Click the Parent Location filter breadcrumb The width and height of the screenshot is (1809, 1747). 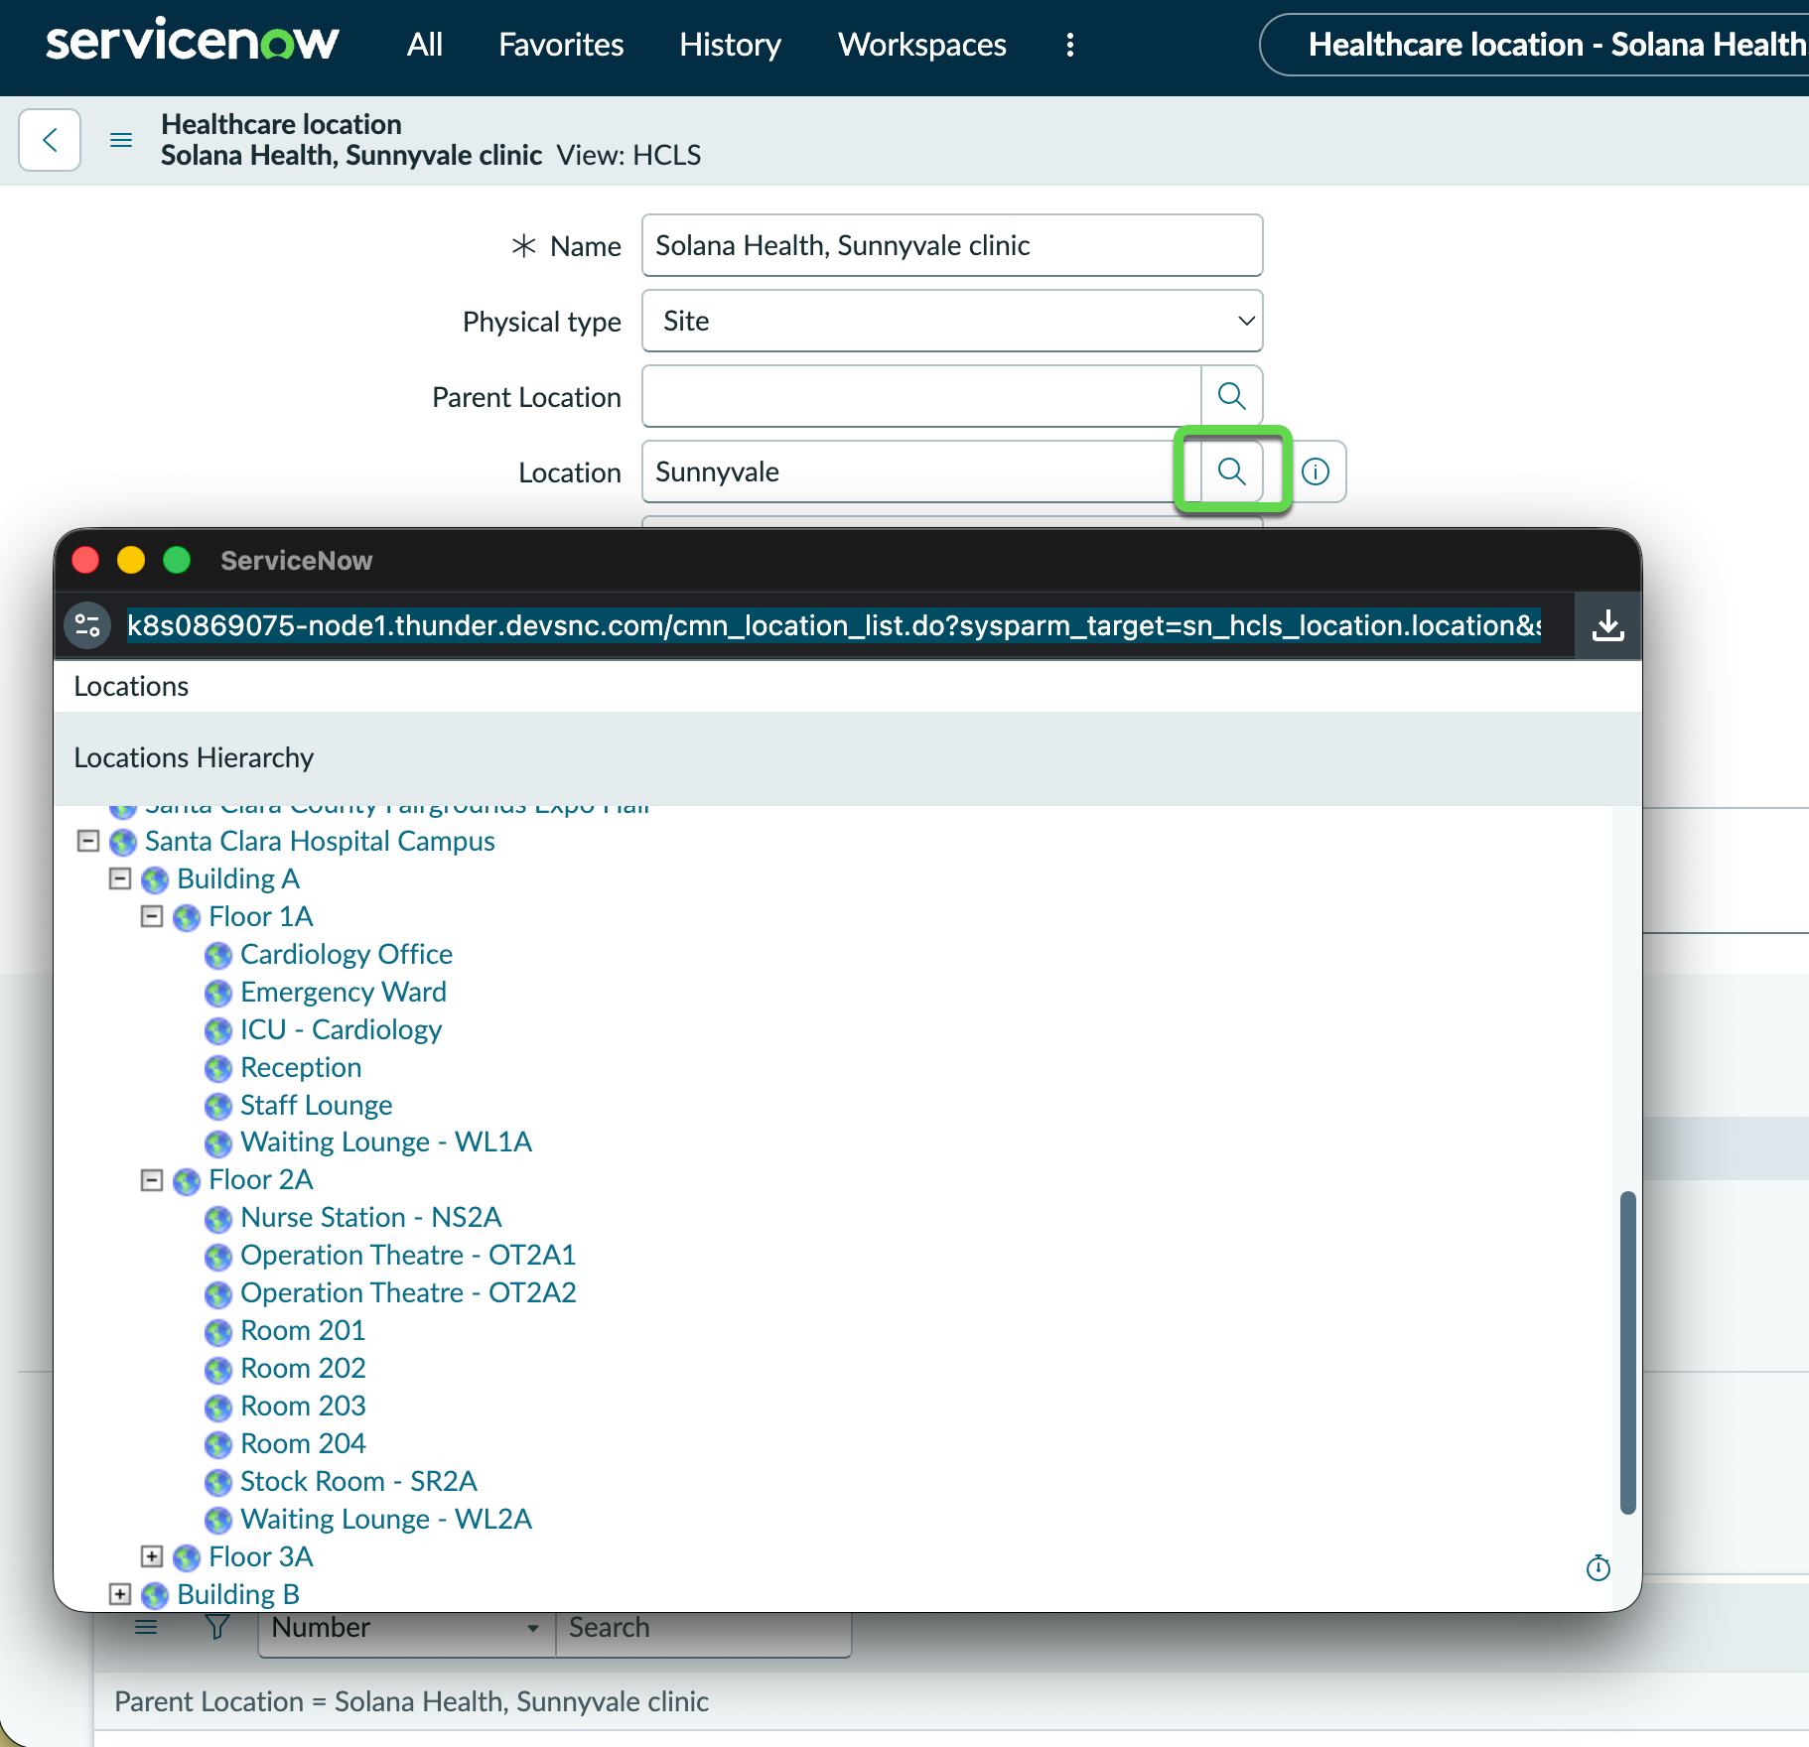[x=412, y=1701]
